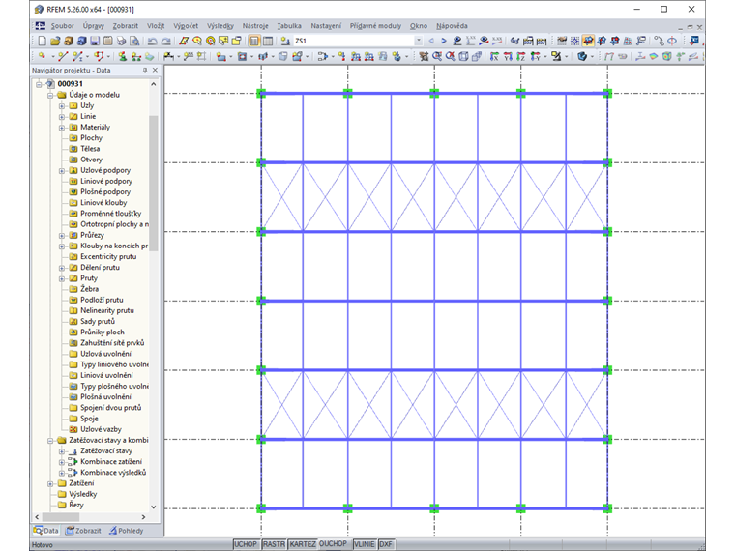Toggle UCHOP snap in status bar
Image resolution: width=735 pixels, height=551 pixels.
(246, 544)
